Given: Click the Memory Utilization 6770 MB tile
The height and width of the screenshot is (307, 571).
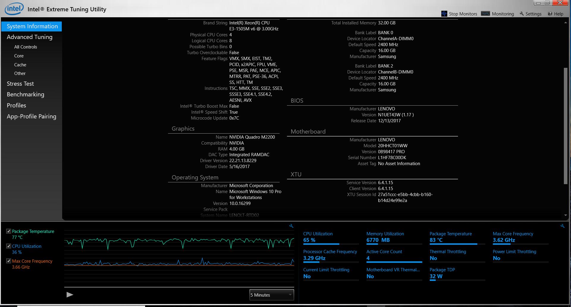Looking at the screenshot, I should 394,238.
